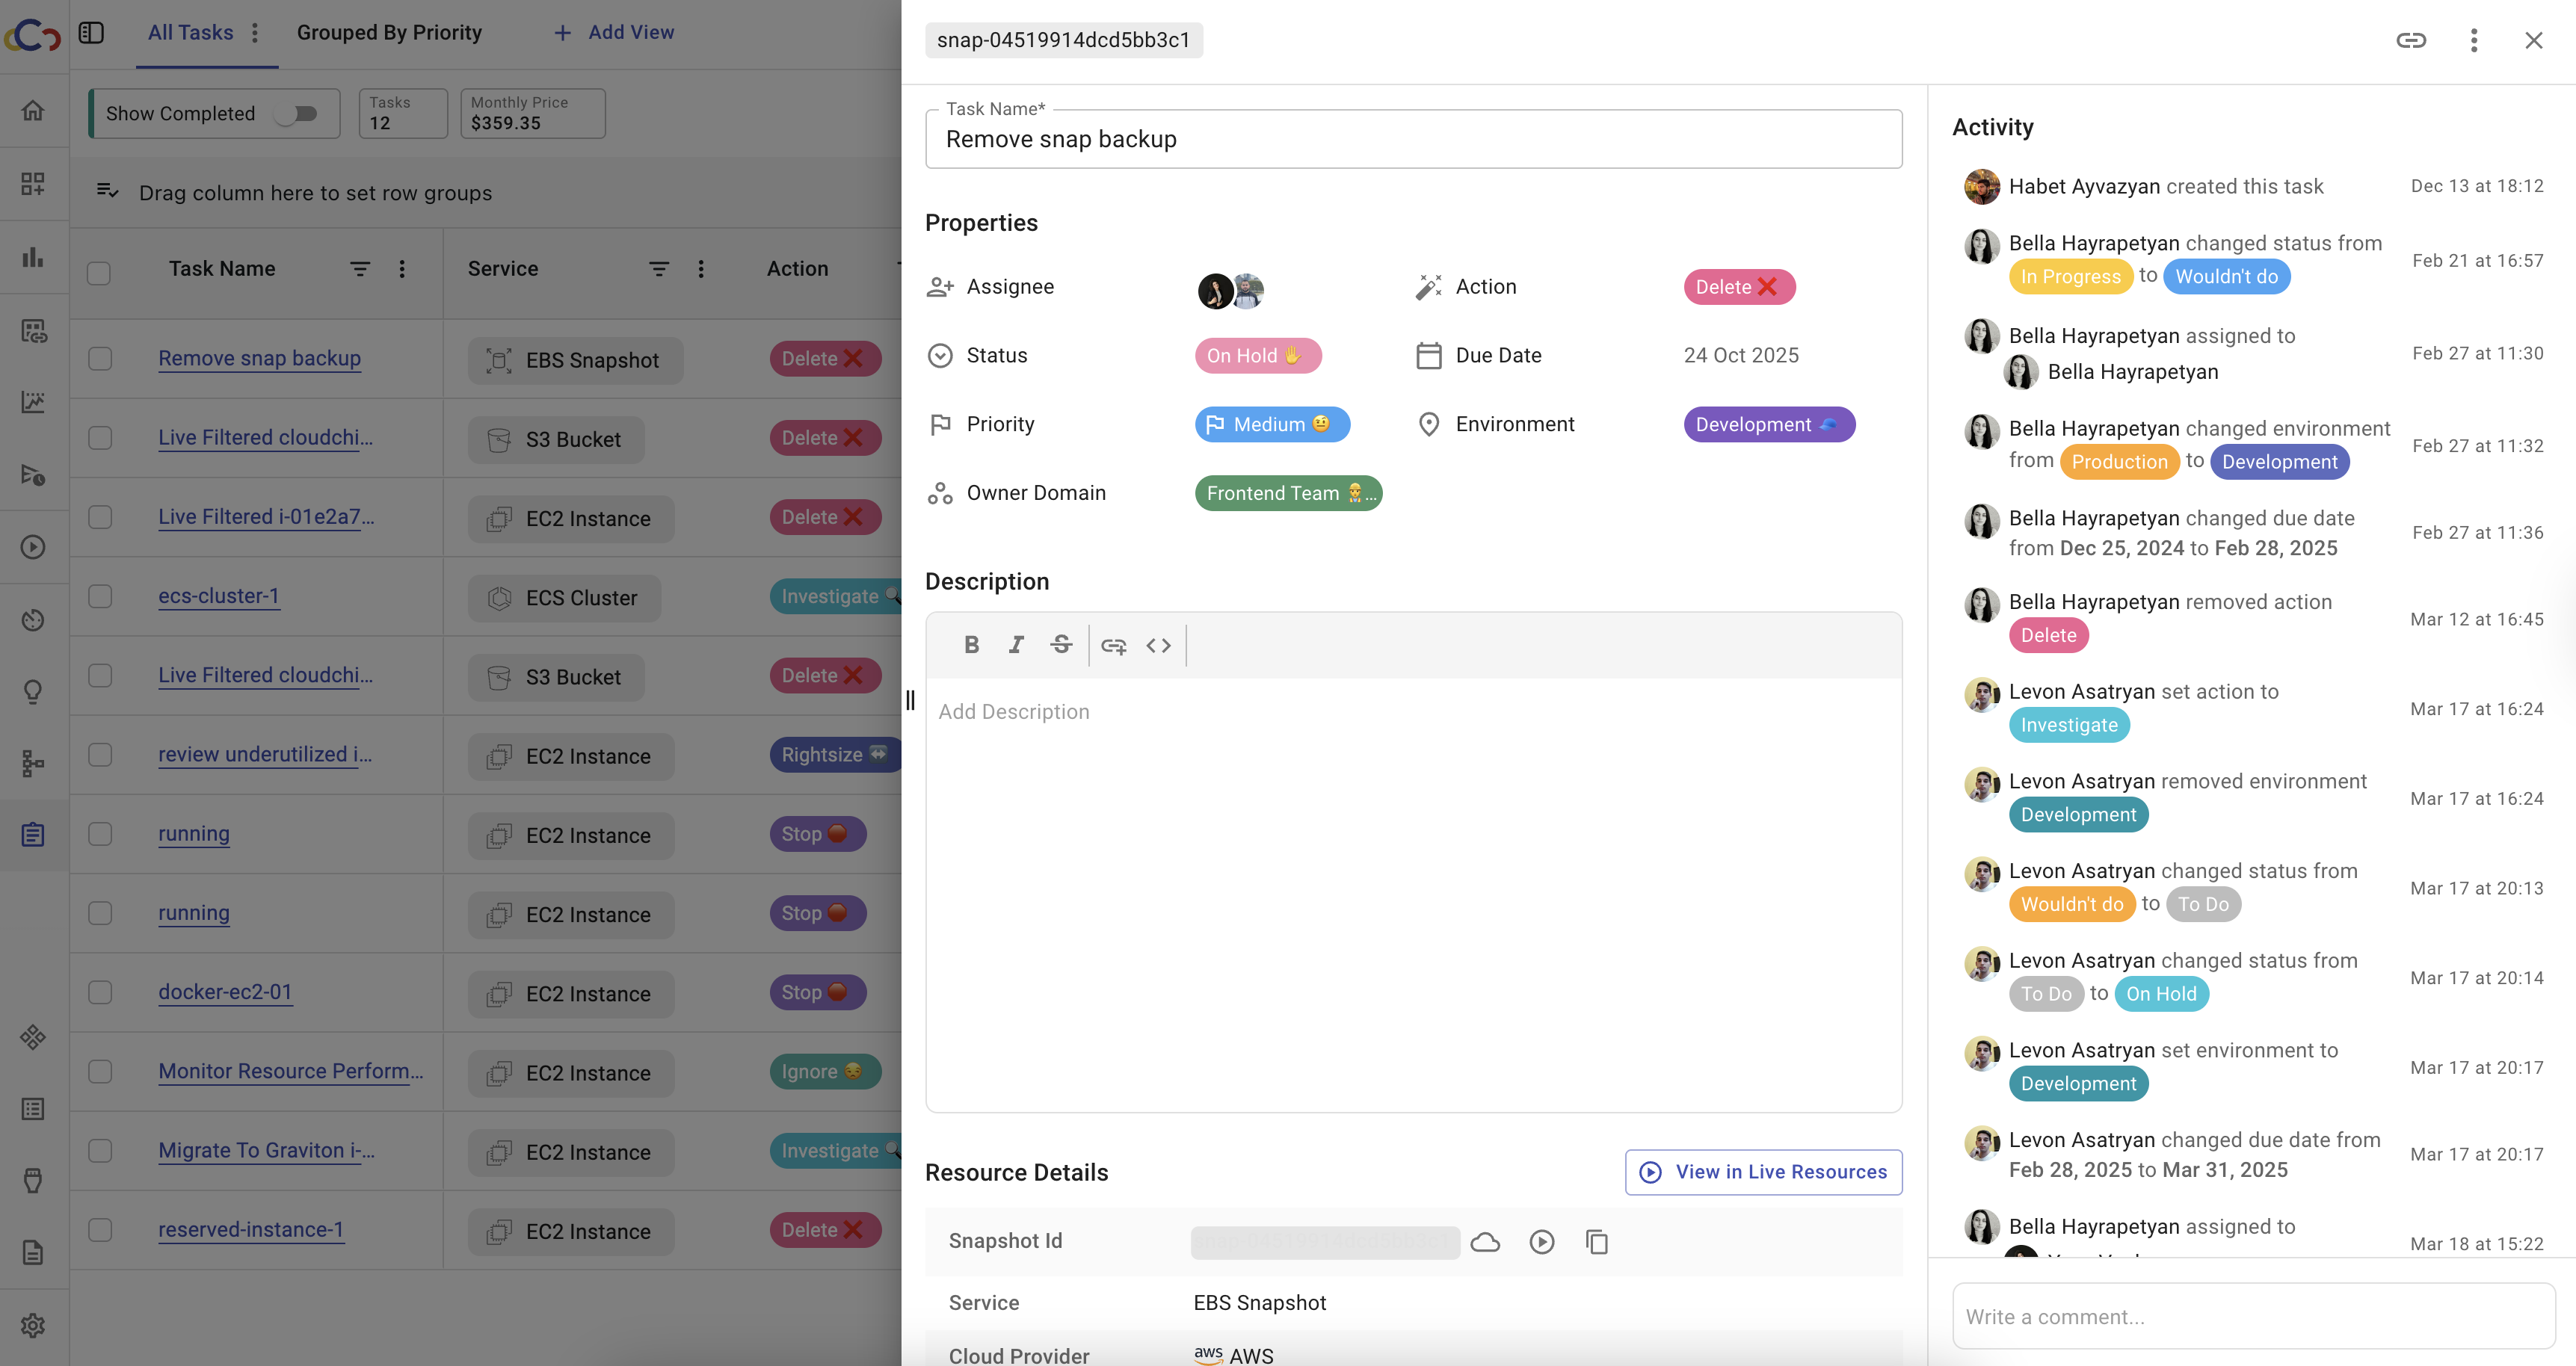Click the Strikethrough formatting icon
2576x1366 pixels.
[1061, 645]
